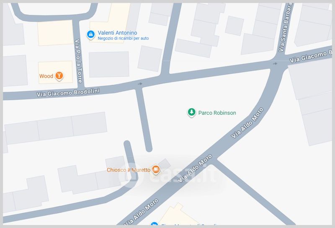The width and height of the screenshot is (335, 228).
Task: Click the blue shopping cart pin at bottom
Action: (x=154, y=225)
